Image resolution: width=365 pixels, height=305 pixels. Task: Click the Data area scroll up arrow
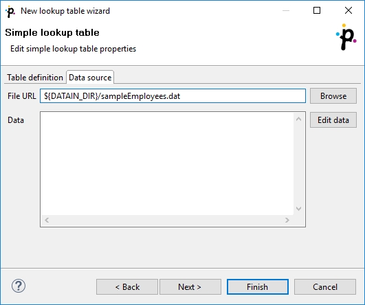pyautogui.click(x=298, y=119)
